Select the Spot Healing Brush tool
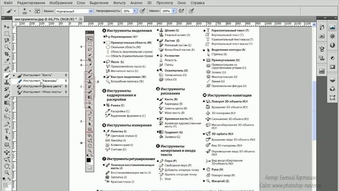Viewport: 339px width, 191px height. coord(7,69)
